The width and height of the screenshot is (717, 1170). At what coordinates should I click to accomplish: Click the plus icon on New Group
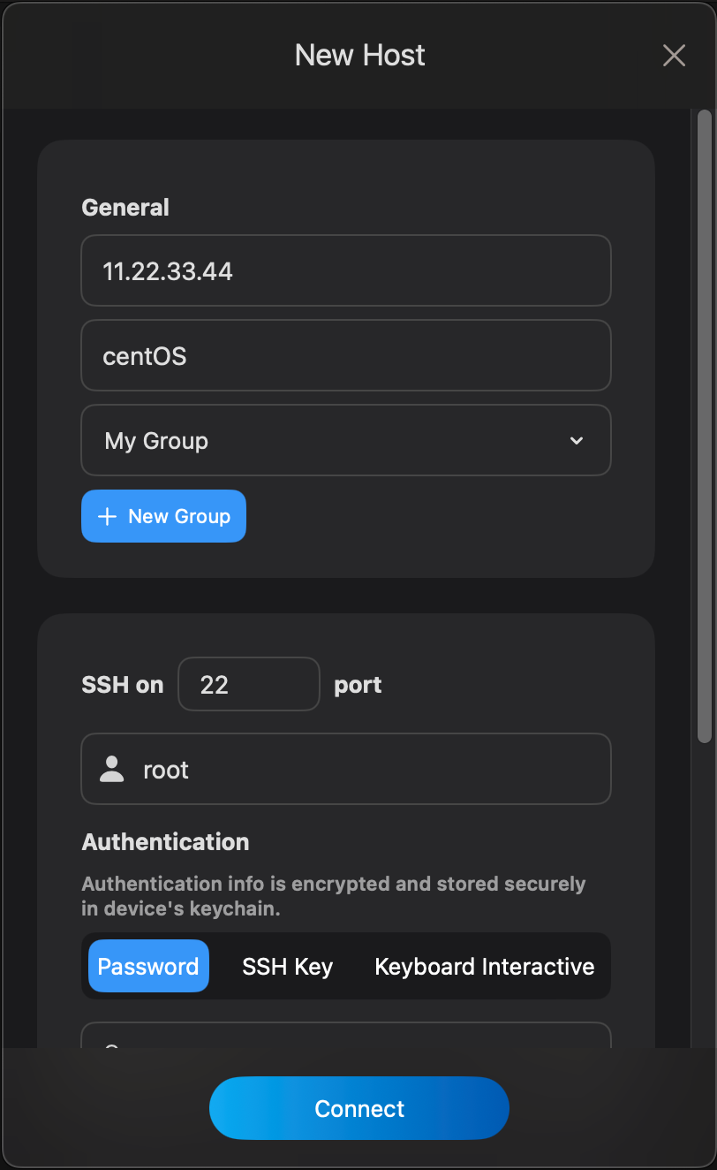click(x=106, y=516)
